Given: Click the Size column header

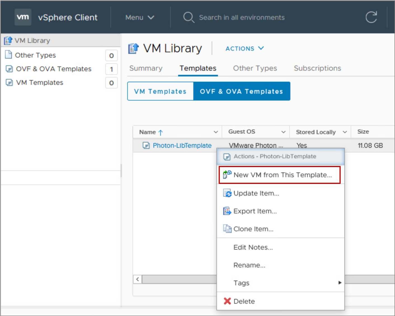Looking at the screenshot, I should [373, 132].
